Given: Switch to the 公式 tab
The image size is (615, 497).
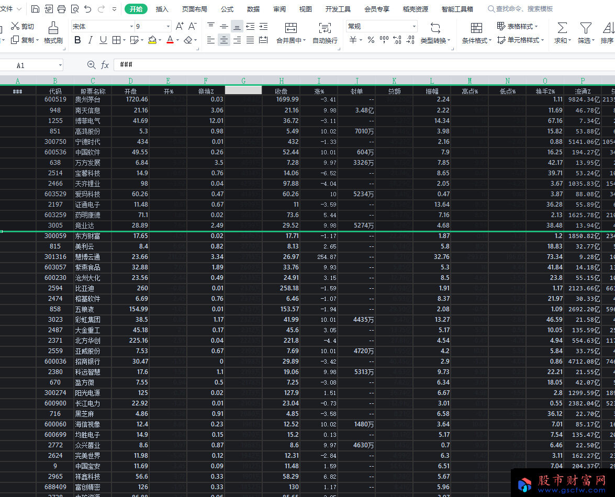Looking at the screenshot, I should coord(227,8).
